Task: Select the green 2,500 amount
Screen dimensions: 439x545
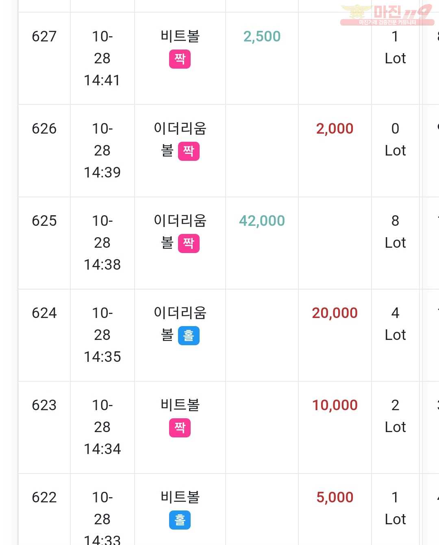Action: pyautogui.click(x=262, y=37)
